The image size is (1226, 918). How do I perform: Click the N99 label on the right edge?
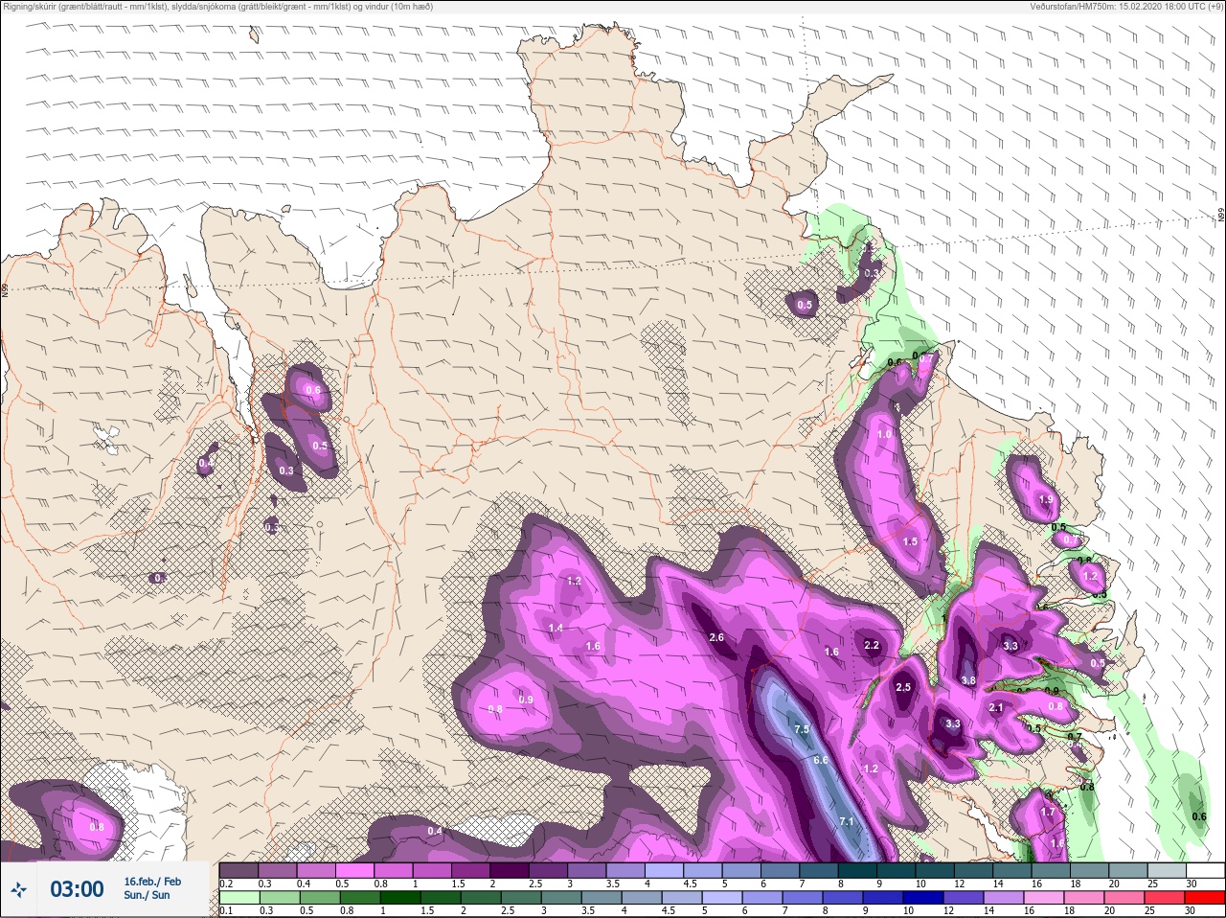(1221, 216)
